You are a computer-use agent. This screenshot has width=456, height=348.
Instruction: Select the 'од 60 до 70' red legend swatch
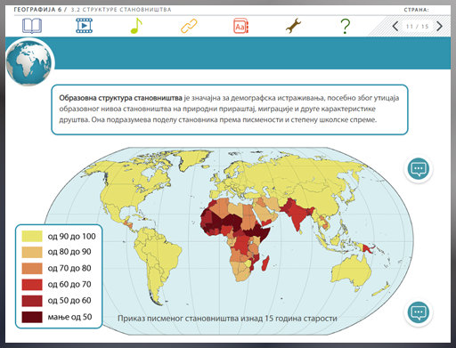click(x=32, y=285)
